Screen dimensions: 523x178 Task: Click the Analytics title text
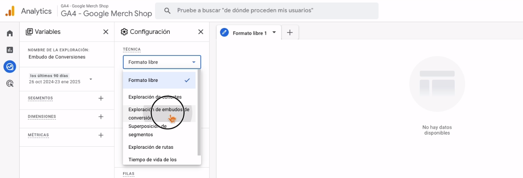tap(36, 11)
